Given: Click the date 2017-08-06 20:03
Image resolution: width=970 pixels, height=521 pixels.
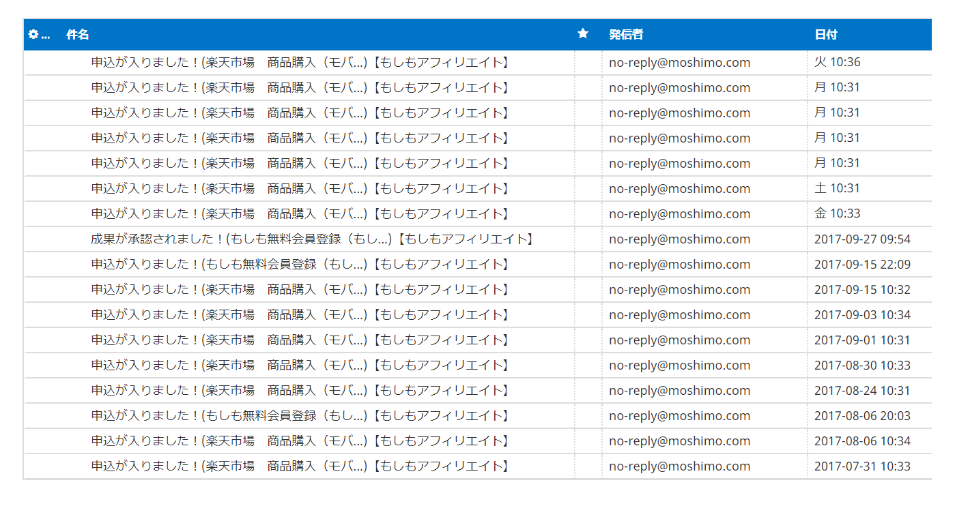Looking at the screenshot, I should (862, 416).
